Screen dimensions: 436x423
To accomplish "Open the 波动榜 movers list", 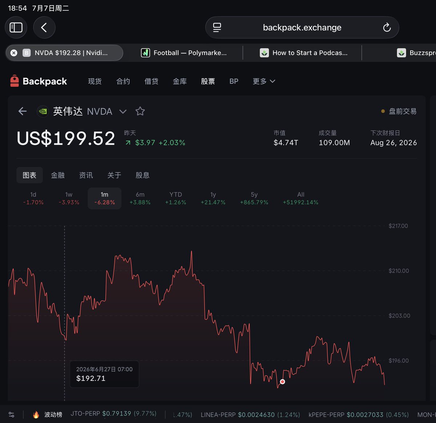I will pos(53,414).
